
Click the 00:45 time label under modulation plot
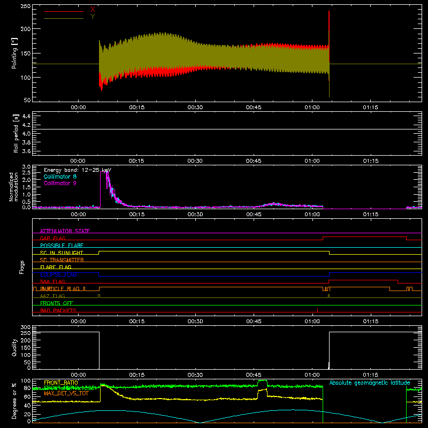(x=254, y=215)
